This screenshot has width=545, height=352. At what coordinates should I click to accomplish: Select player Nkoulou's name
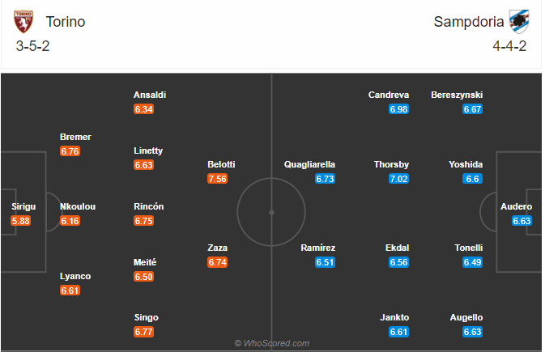[78, 206]
